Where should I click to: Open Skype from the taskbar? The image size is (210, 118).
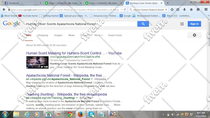pyautogui.click(x=91, y=114)
